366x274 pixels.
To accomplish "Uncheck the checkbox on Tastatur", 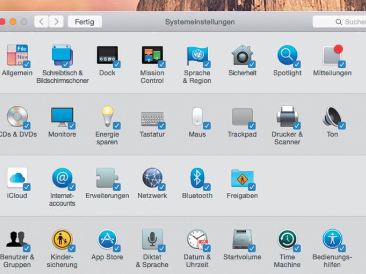I will tap(162, 126).
